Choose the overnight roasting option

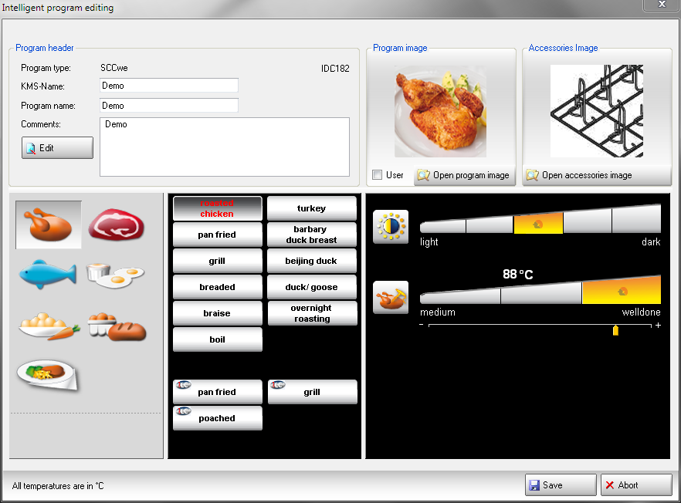312,313
